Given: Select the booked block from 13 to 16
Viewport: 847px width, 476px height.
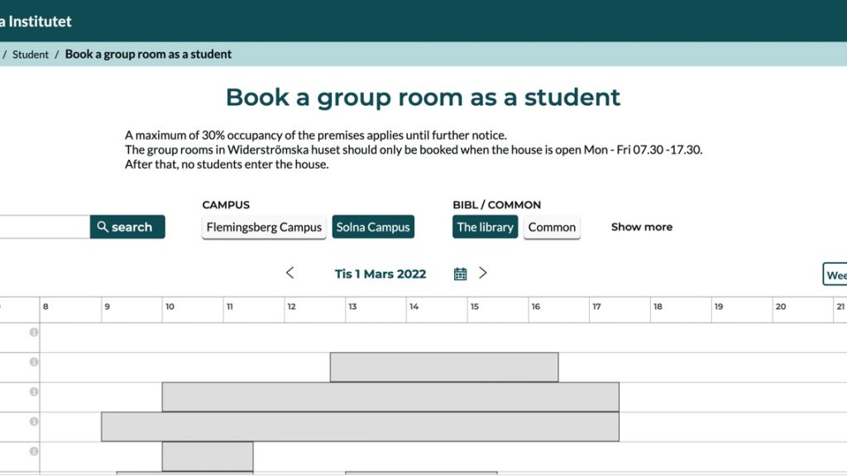Looking at the screenshot, I should [444, 367].
